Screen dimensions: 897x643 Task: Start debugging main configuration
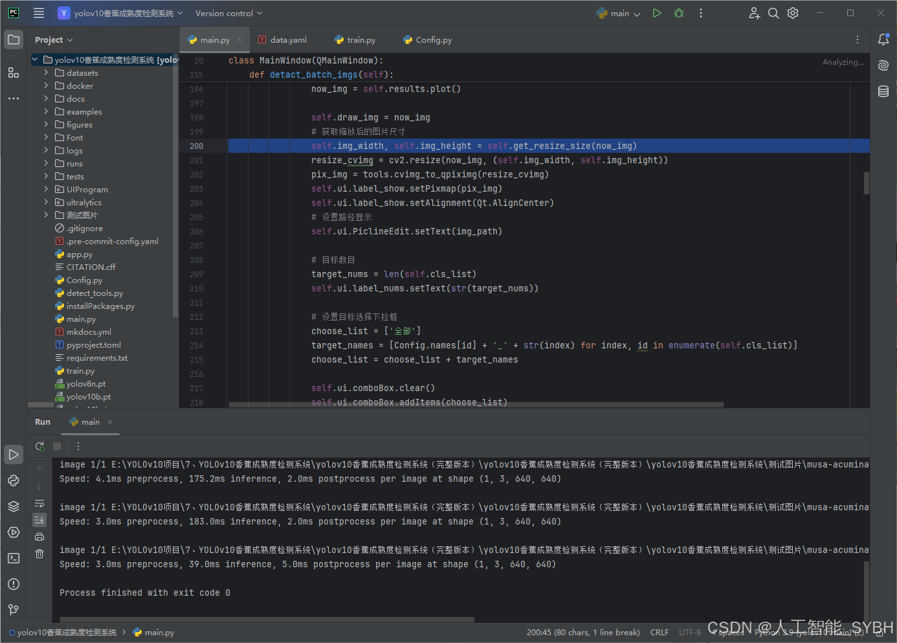click(x=679, y=13)
